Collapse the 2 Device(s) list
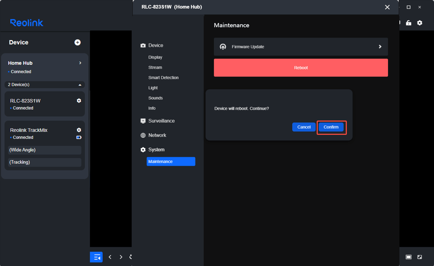The height and width of the screenshot is (266, 434). (x=80, y=85)
